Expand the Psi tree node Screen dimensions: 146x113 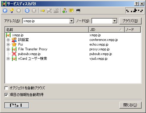8,44
